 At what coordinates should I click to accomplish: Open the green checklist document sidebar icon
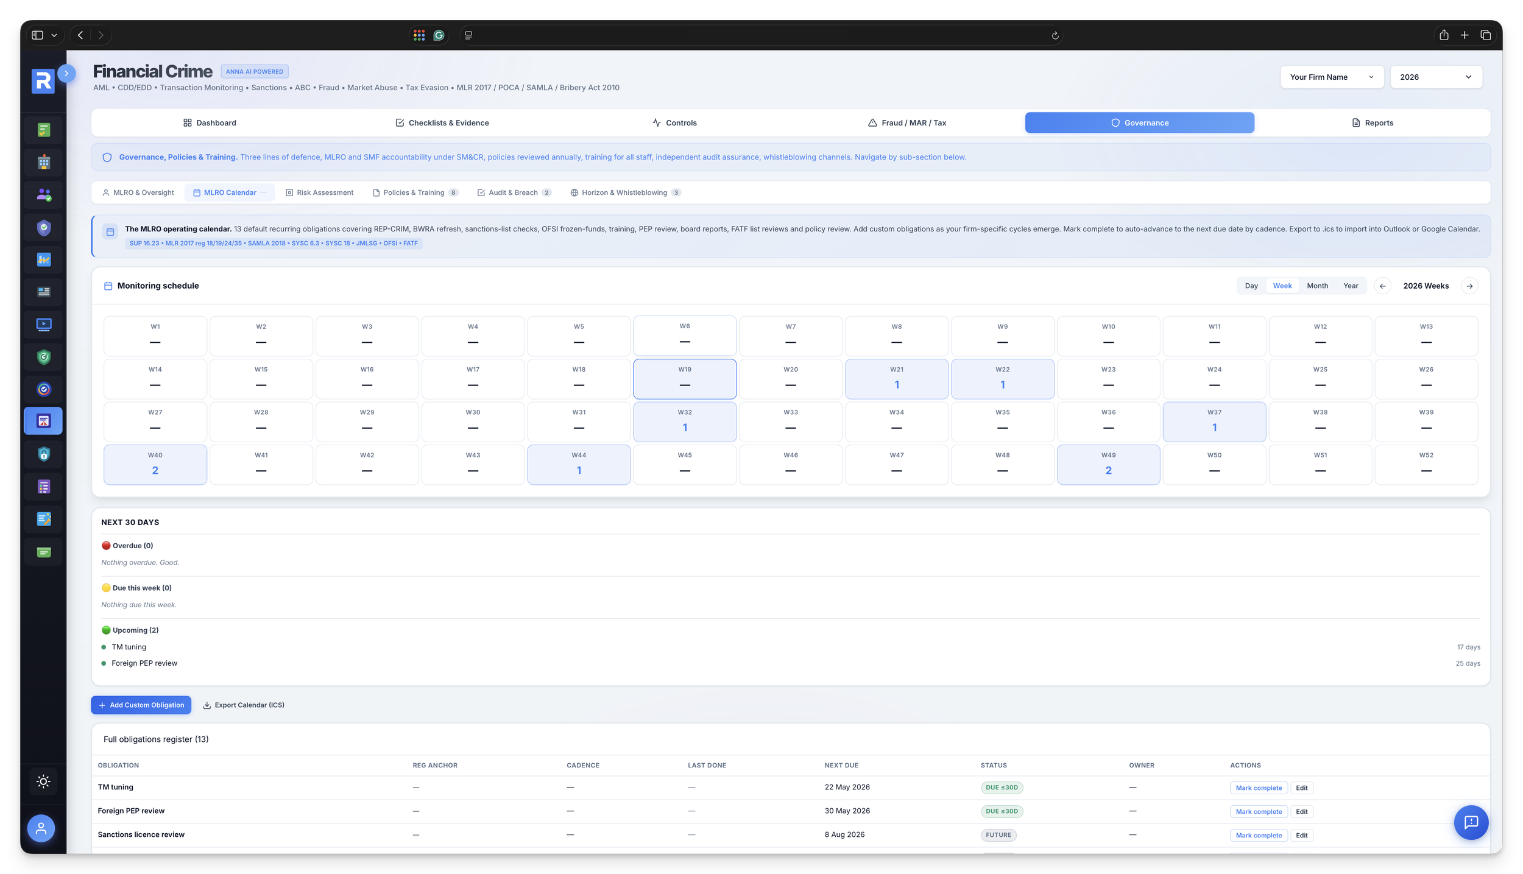43,130
